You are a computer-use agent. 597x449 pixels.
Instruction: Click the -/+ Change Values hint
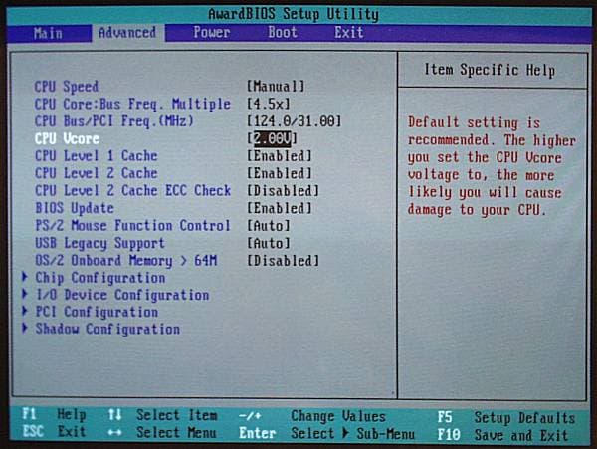312,416
